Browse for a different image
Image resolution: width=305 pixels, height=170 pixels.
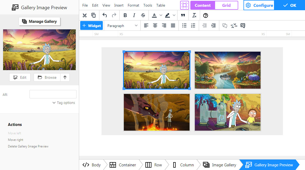[x=47, y=77]
